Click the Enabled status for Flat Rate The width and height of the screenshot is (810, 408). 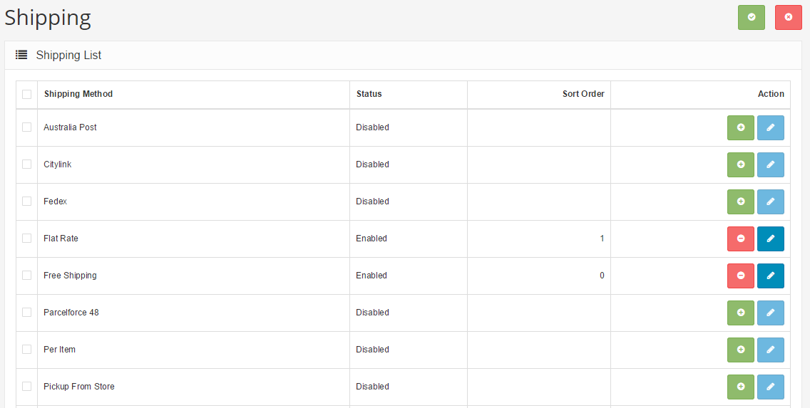click(371, 239)
